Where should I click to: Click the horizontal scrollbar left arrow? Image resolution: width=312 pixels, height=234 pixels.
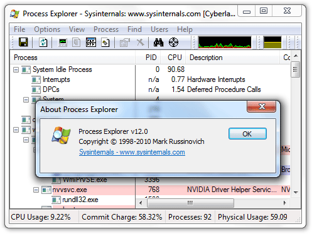tap(141, 203)
